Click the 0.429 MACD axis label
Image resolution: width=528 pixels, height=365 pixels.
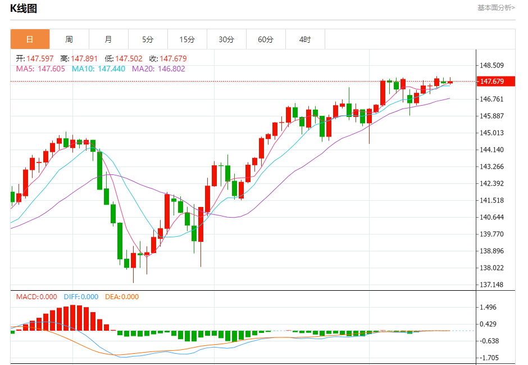click(488, 324)
